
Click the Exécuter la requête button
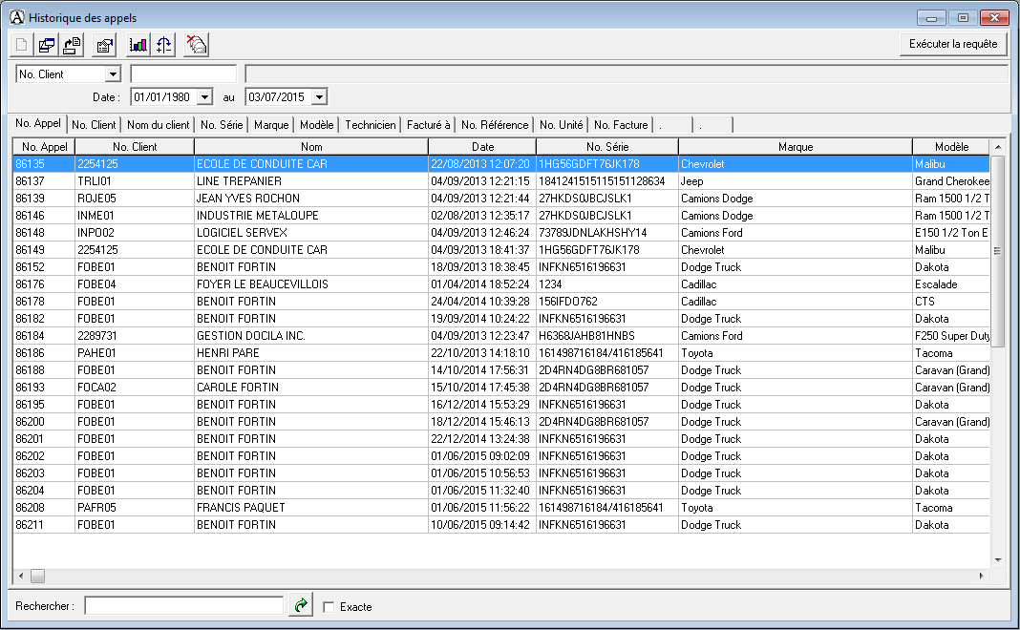click(953, 43)
